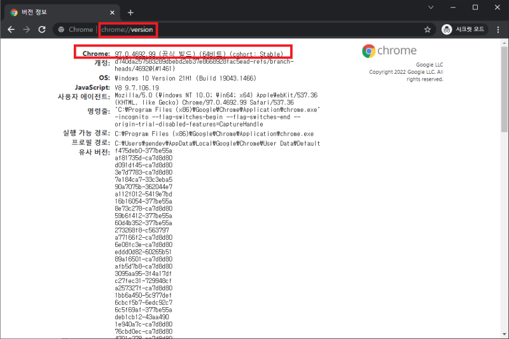Click the variation 273268f8-c563797
This screenshot has height=339, width=509.
click(142, 230)
